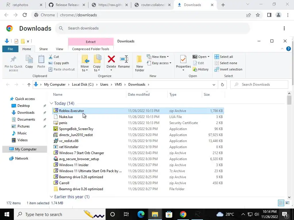Switch to the View ribbon tab
The height and width of the screenshot is (220, 294).
click(59, 49)
